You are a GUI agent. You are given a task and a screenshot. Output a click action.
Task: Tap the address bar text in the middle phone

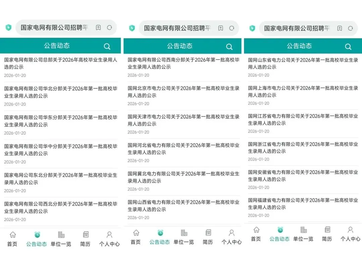pyautogui.click(x=177, y=28)
